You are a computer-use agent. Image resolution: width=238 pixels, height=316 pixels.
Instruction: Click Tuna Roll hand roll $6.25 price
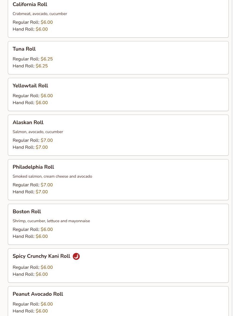click(42, 66)
